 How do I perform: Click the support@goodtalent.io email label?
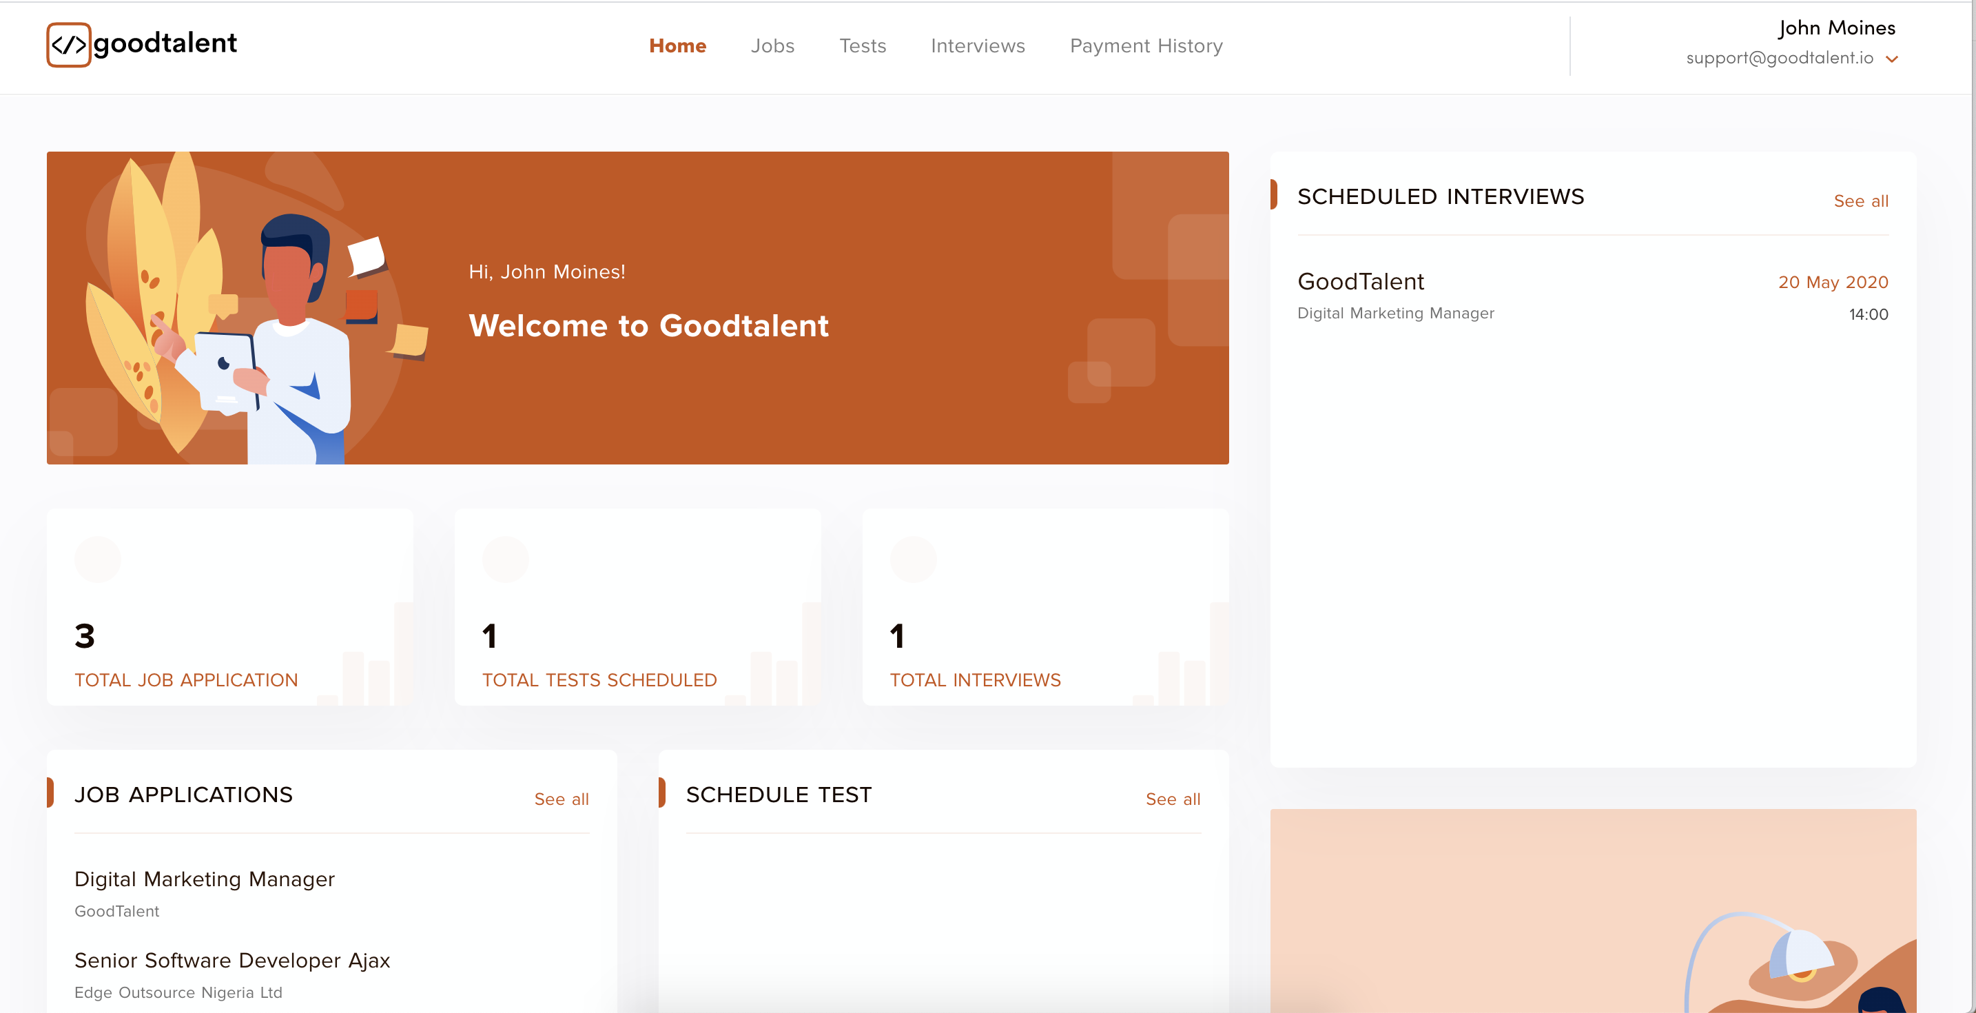[1779, 59]
